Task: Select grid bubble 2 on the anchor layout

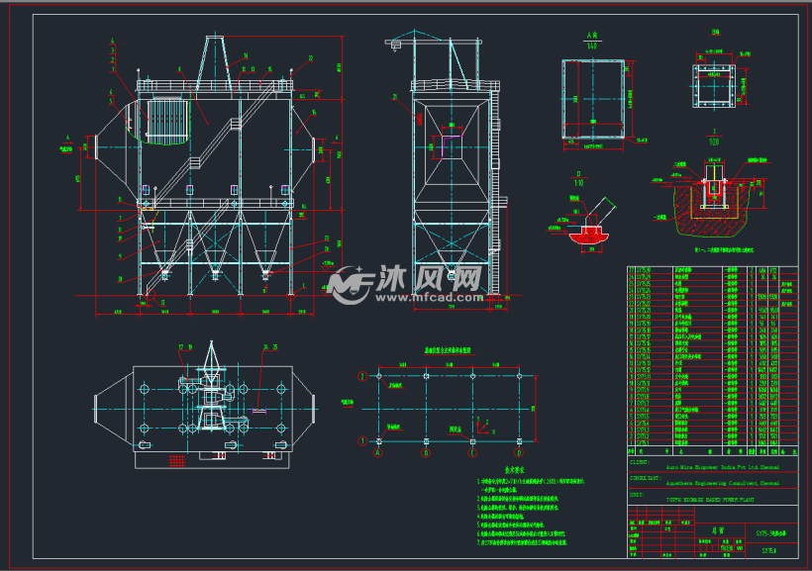Action: coord(362,375)
